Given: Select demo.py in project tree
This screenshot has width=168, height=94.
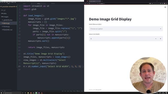Looking at the screenshot, I should click(x=6, y=23).
